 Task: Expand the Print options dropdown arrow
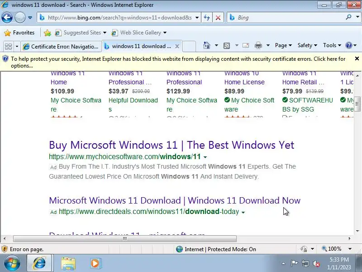click(x=268, y=45)
